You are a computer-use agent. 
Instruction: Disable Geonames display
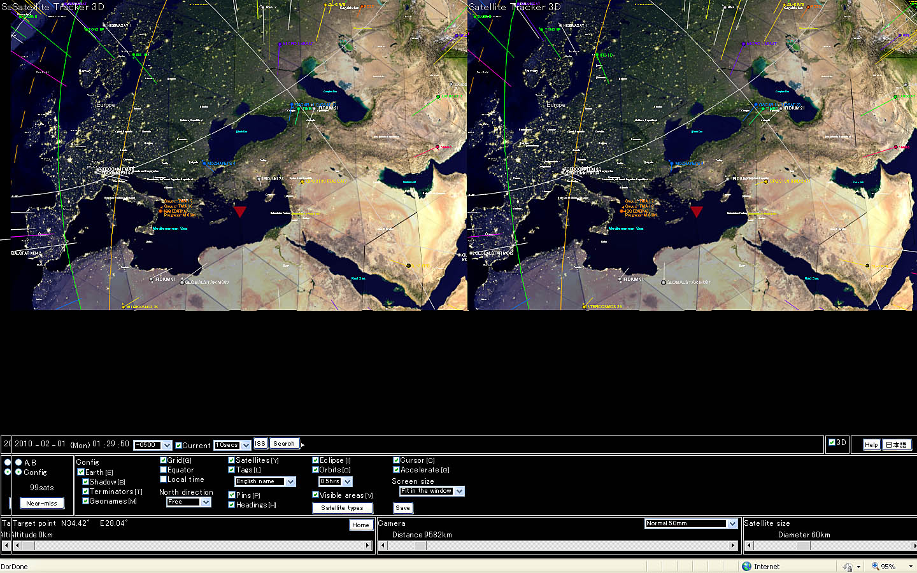pyautogui.click(x=85, y=501)
